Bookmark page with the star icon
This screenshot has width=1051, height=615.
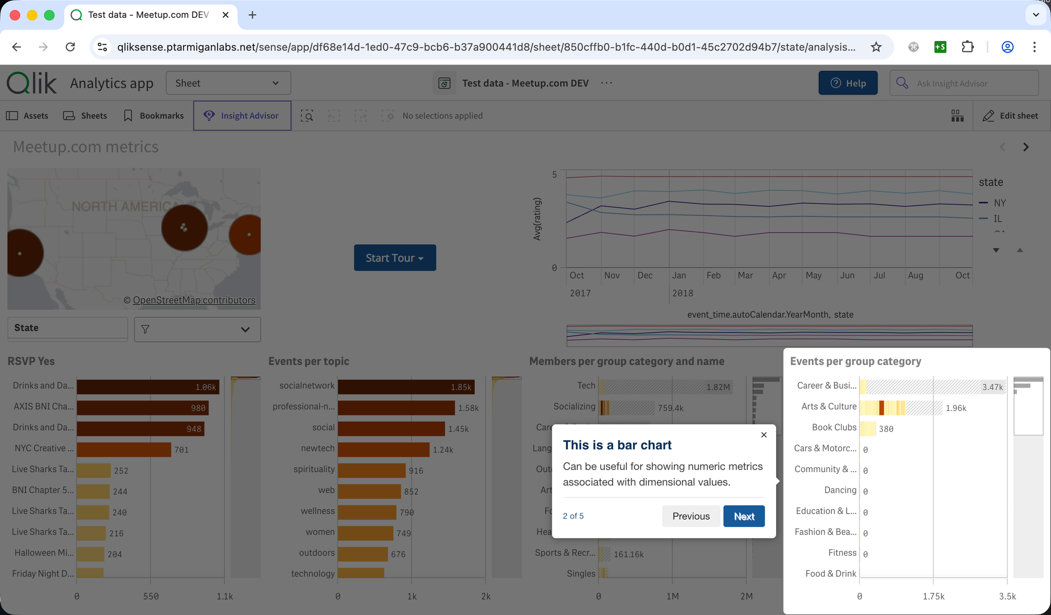click(876, 47)
